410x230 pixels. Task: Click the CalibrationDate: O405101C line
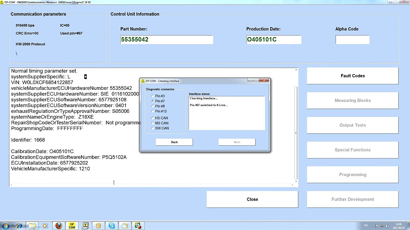[42, 151]
